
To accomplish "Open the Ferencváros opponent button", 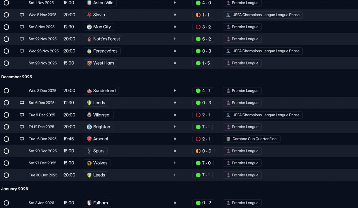I will coord(102,51).
